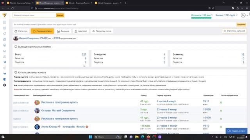Reload the browser page
250x140 pixels.
pyautogui.click(x=12, y=8)
